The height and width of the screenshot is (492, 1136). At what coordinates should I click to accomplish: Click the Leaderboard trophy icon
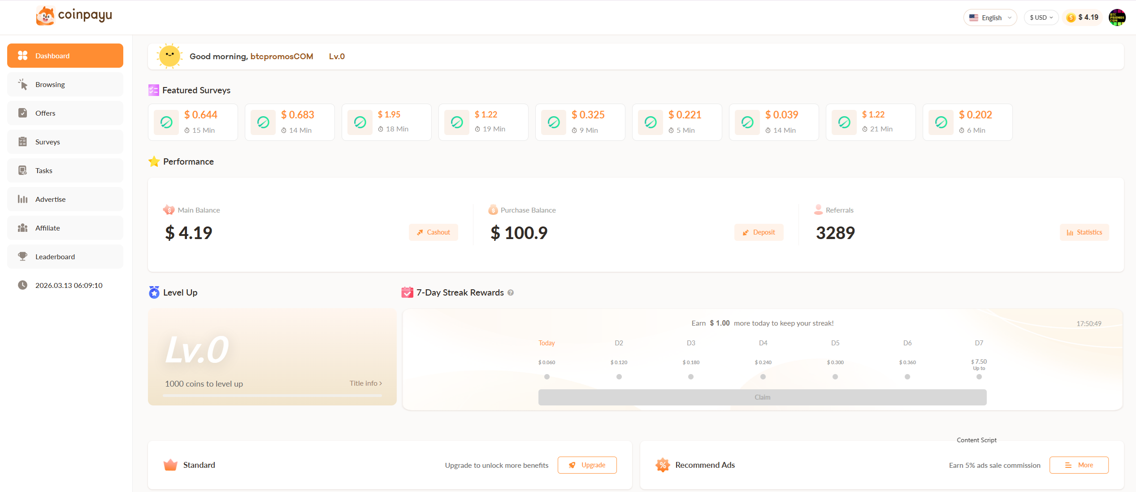point(23,257)
